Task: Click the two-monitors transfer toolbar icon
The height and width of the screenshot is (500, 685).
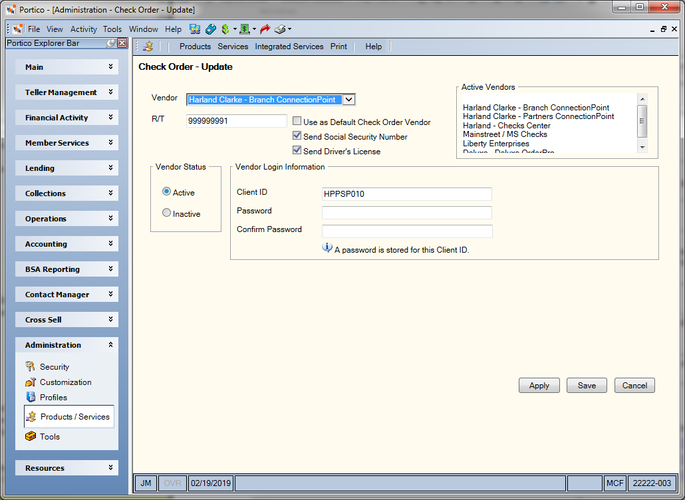Action: [x=195, y=29]
